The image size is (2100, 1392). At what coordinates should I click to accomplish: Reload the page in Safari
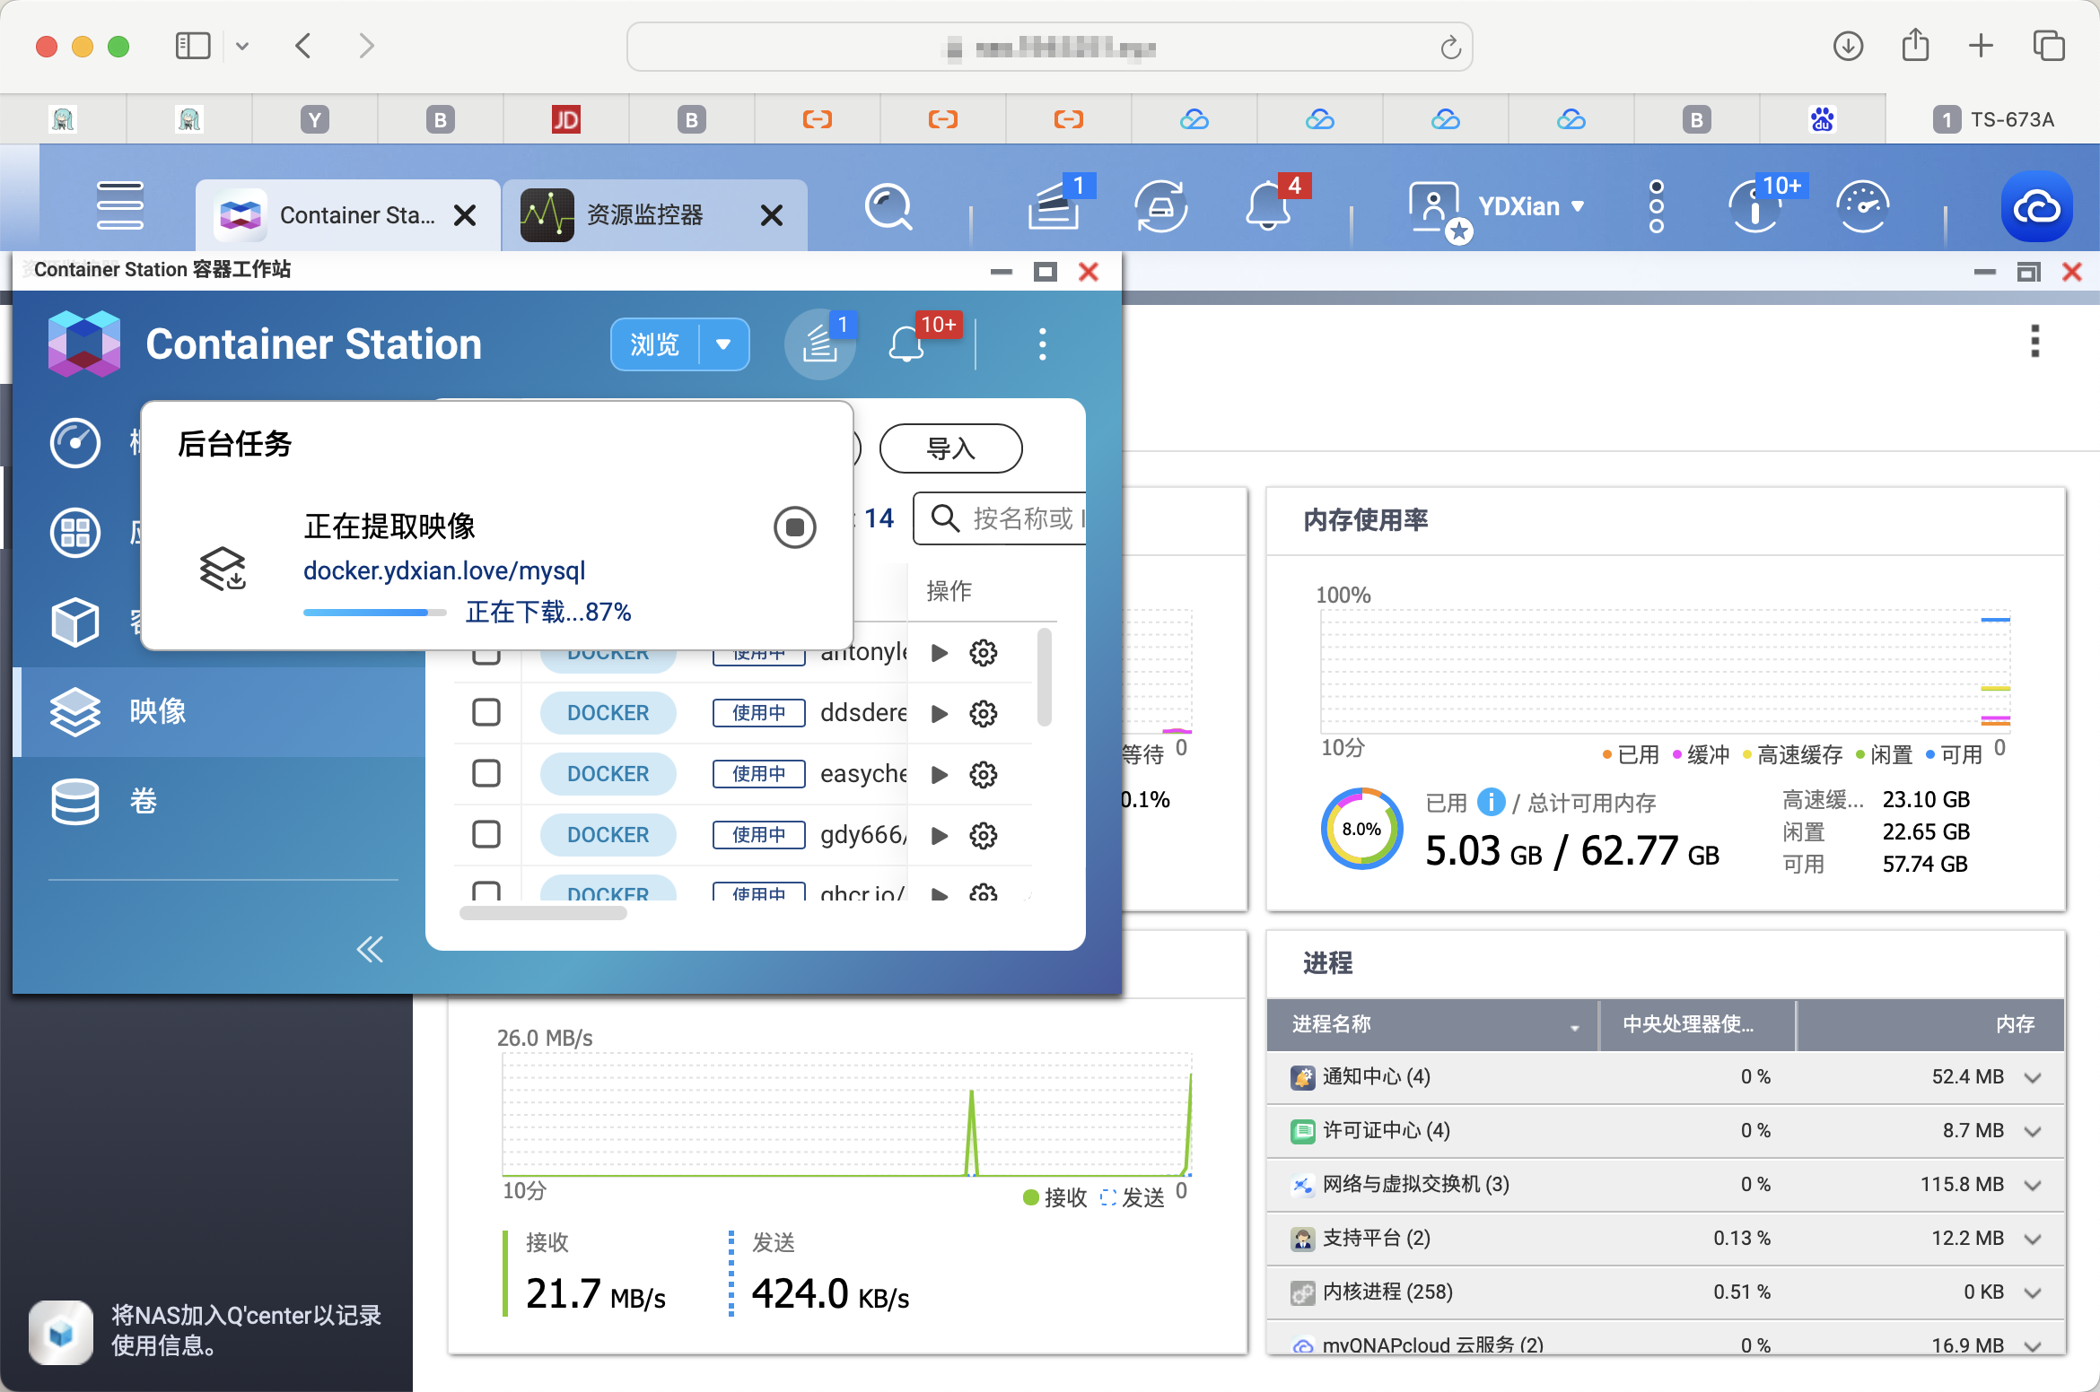[1450, 47]
